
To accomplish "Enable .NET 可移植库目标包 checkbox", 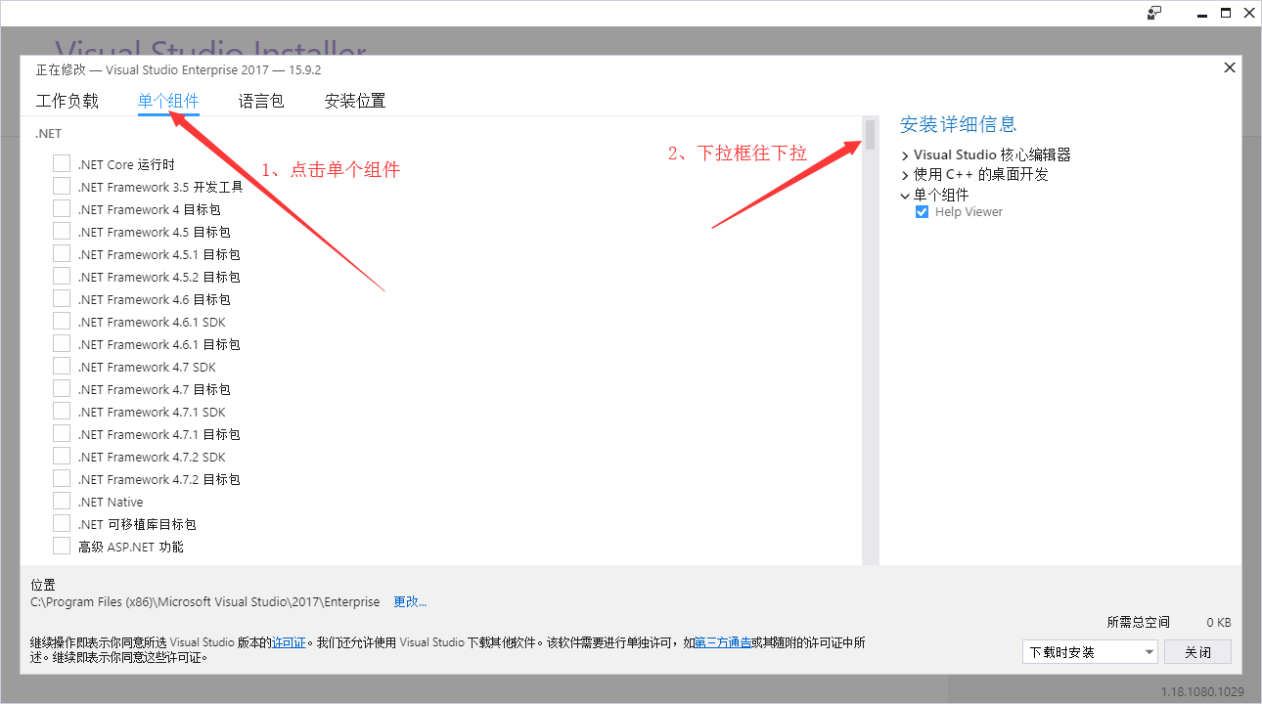I will tap(62, 524).
